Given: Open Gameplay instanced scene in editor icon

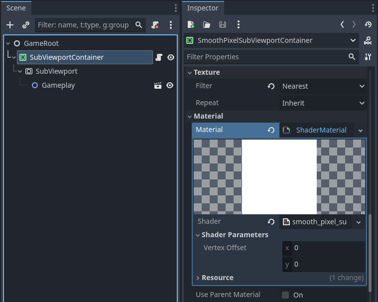Looking at the screenshot, I should pos(158,85).
